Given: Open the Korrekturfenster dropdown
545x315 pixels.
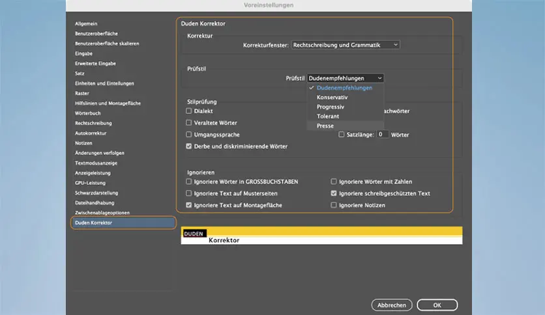Looking at the screenshot, I should tap(346, 45).
